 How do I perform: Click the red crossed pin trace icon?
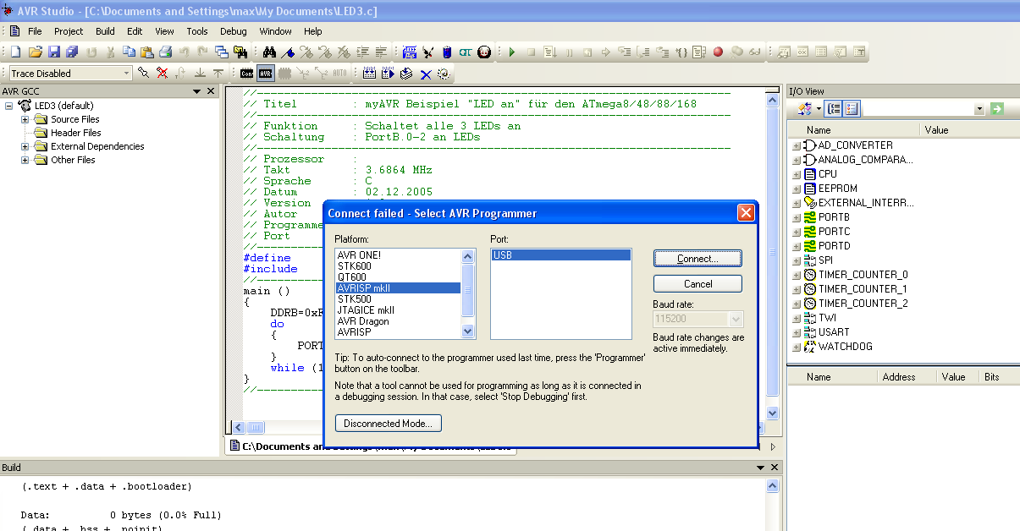point(162,73)
